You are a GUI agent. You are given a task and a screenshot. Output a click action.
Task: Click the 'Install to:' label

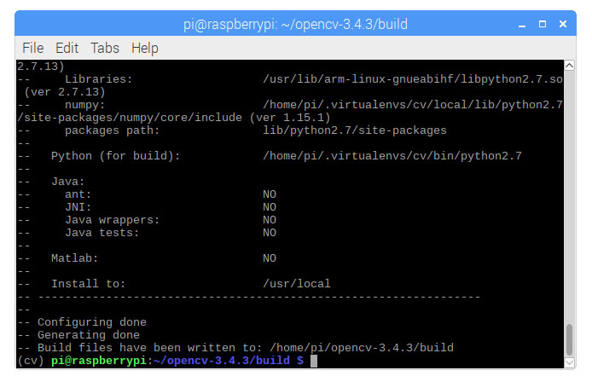pyautogui.click(x=89, y=283)
